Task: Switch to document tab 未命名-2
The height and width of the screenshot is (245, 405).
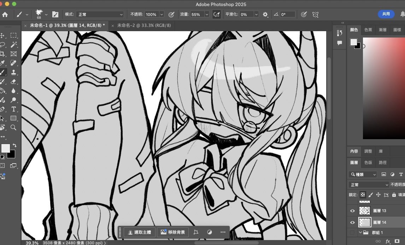Action: (x=144, y=25)
